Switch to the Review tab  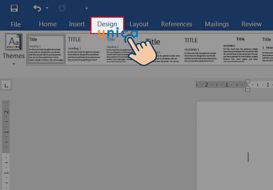coord(252,24)
